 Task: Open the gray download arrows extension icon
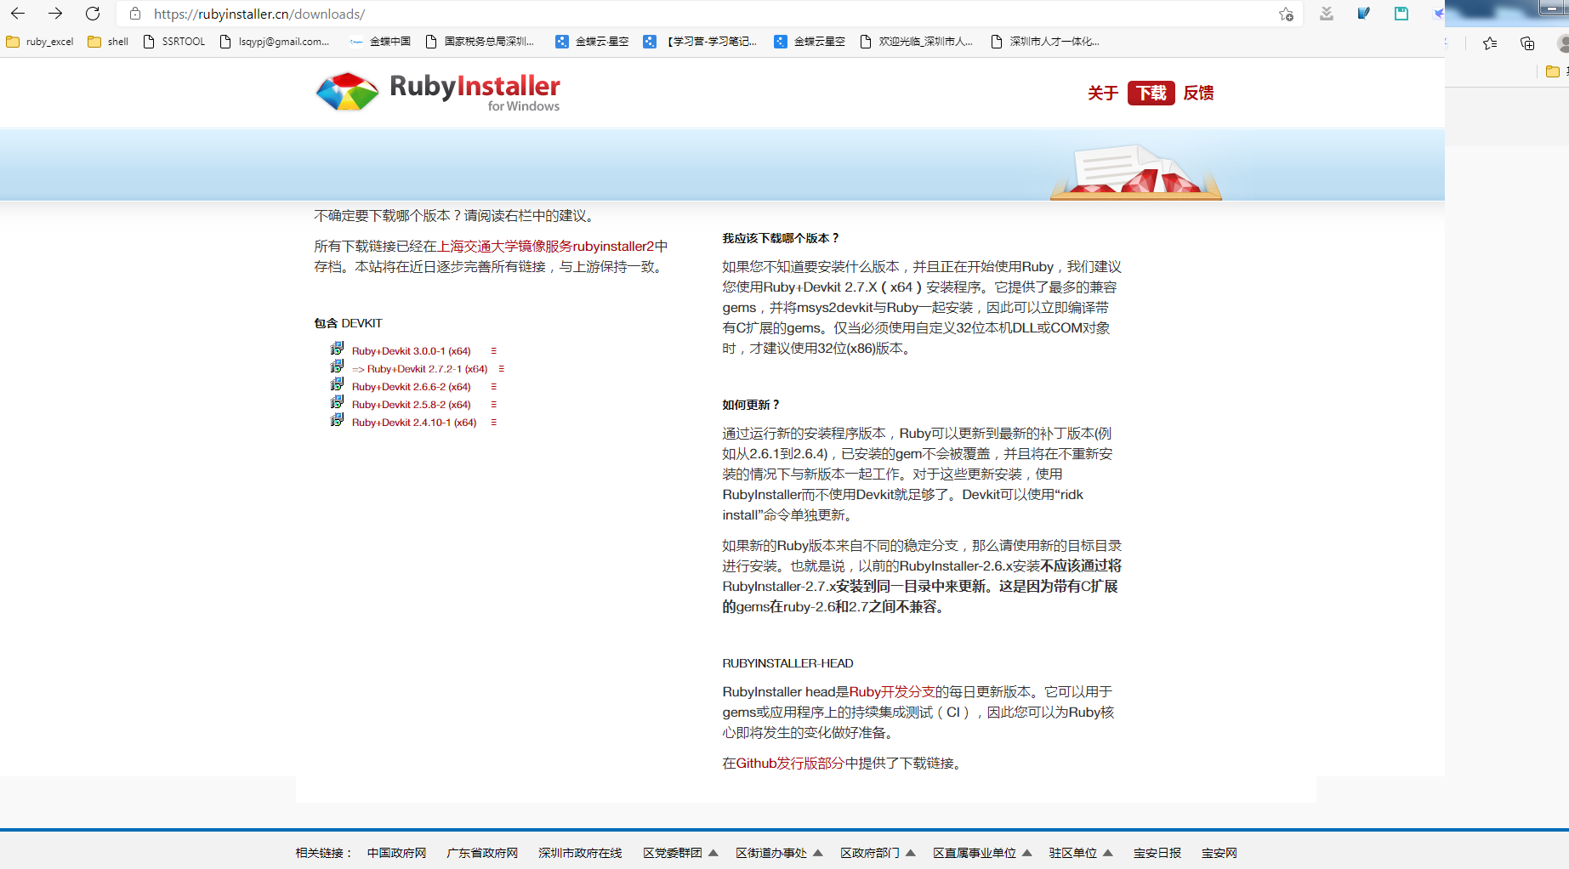click(1327, 14)
